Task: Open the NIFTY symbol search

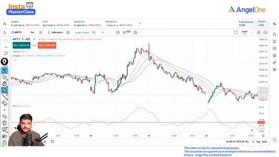Action: 17,32
